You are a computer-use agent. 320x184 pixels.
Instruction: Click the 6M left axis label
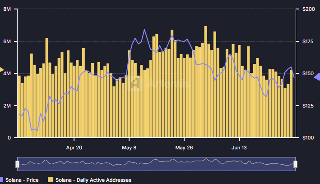(x=7, y=41)
